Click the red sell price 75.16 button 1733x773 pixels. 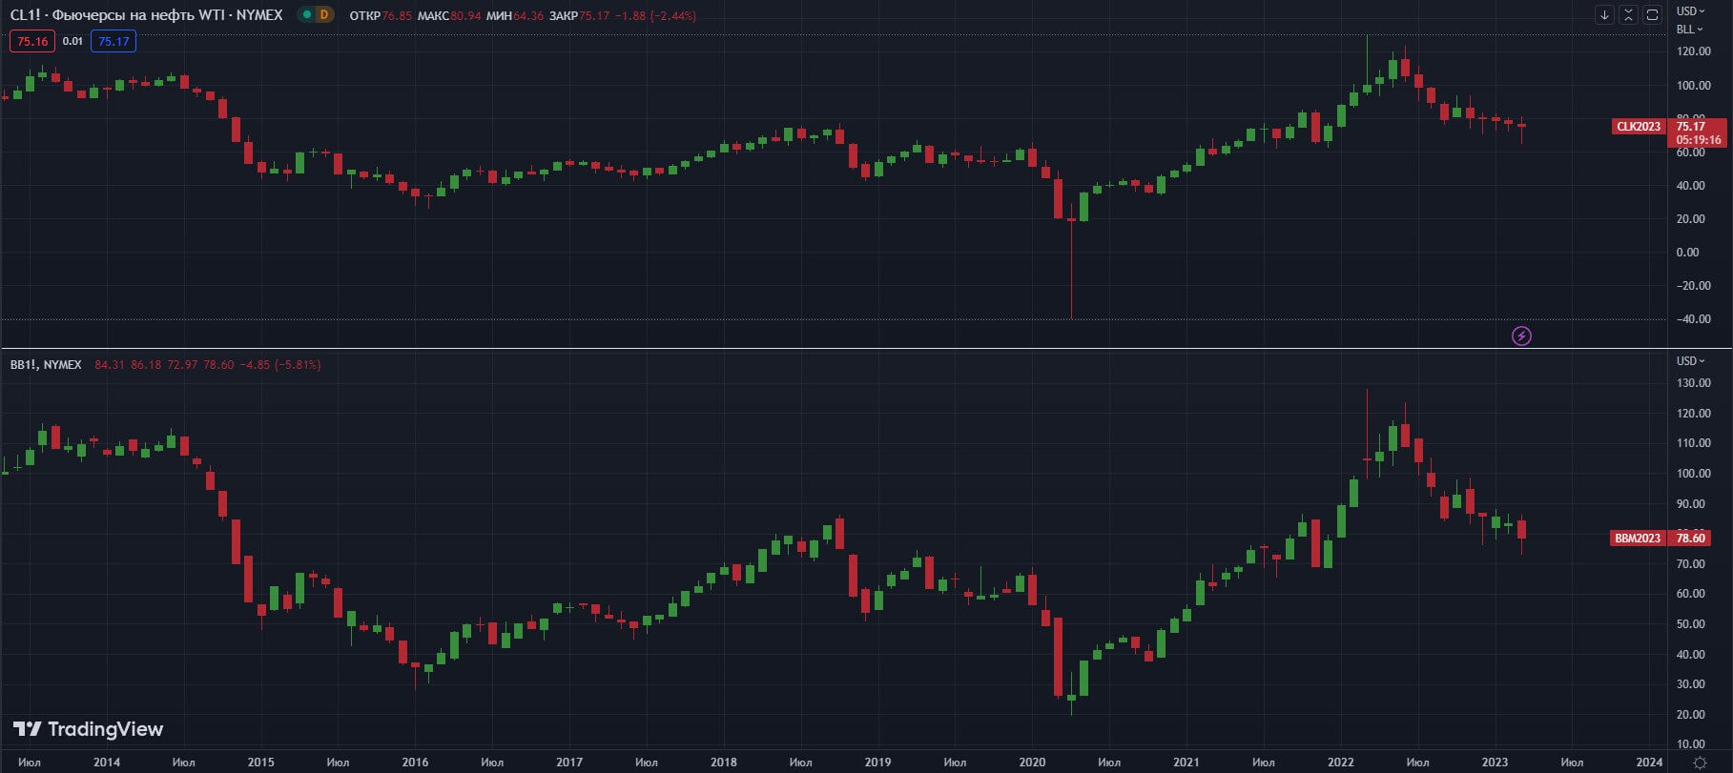32,41
